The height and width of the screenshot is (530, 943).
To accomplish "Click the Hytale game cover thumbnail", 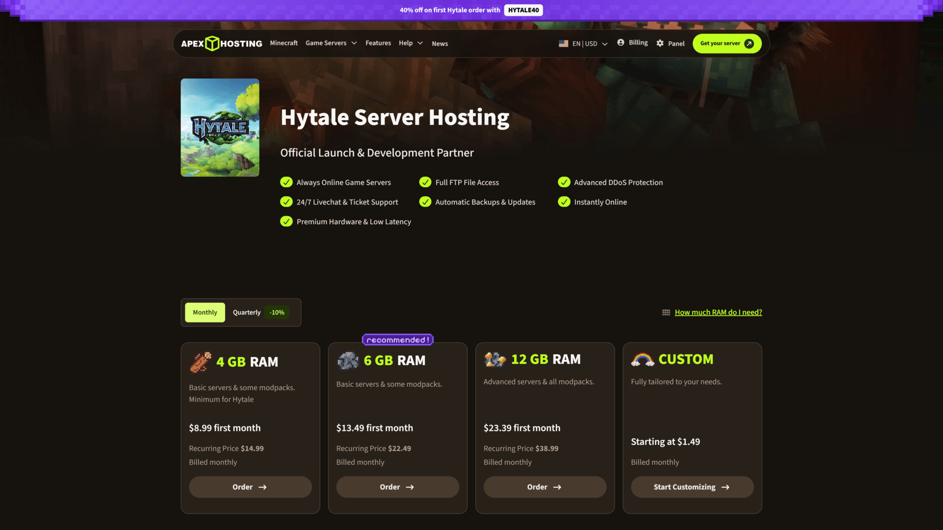I will [220, 128].
